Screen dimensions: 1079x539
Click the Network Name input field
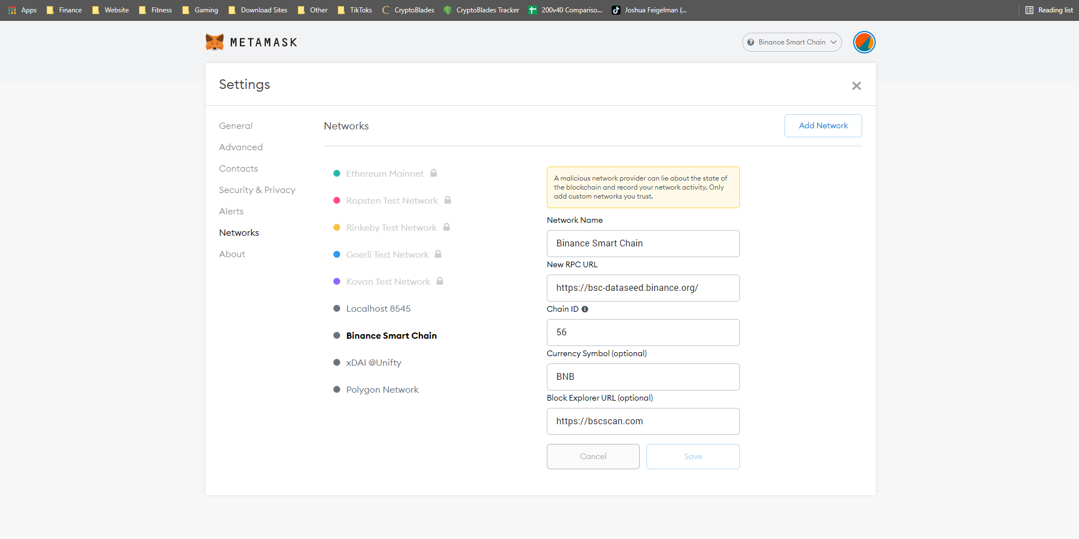(643, 244)
